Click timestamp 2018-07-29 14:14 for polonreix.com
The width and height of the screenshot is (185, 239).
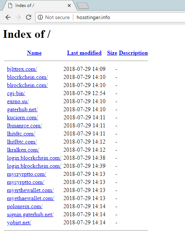[84, 206]
